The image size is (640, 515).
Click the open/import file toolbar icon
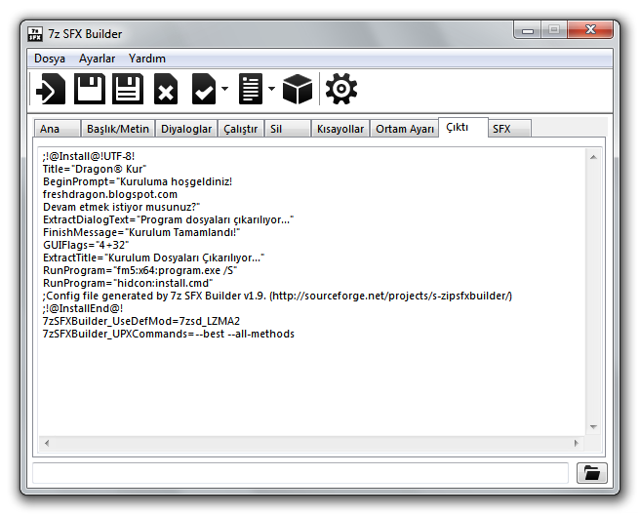pyautogui.click(x=51, y=89)
